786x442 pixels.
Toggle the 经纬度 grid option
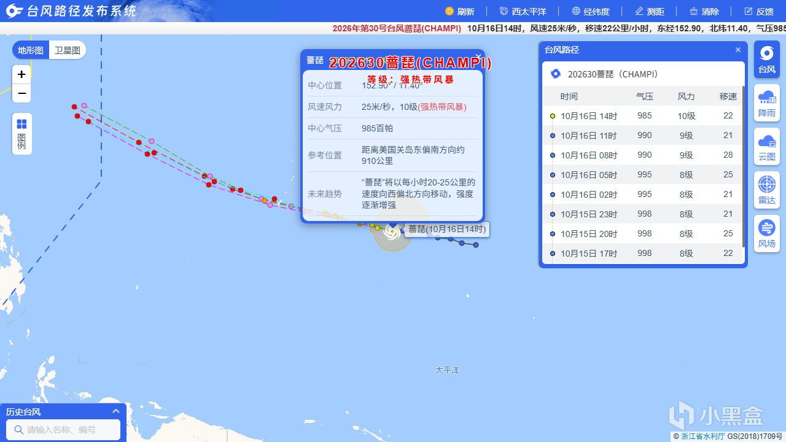(x=590, y=11)
